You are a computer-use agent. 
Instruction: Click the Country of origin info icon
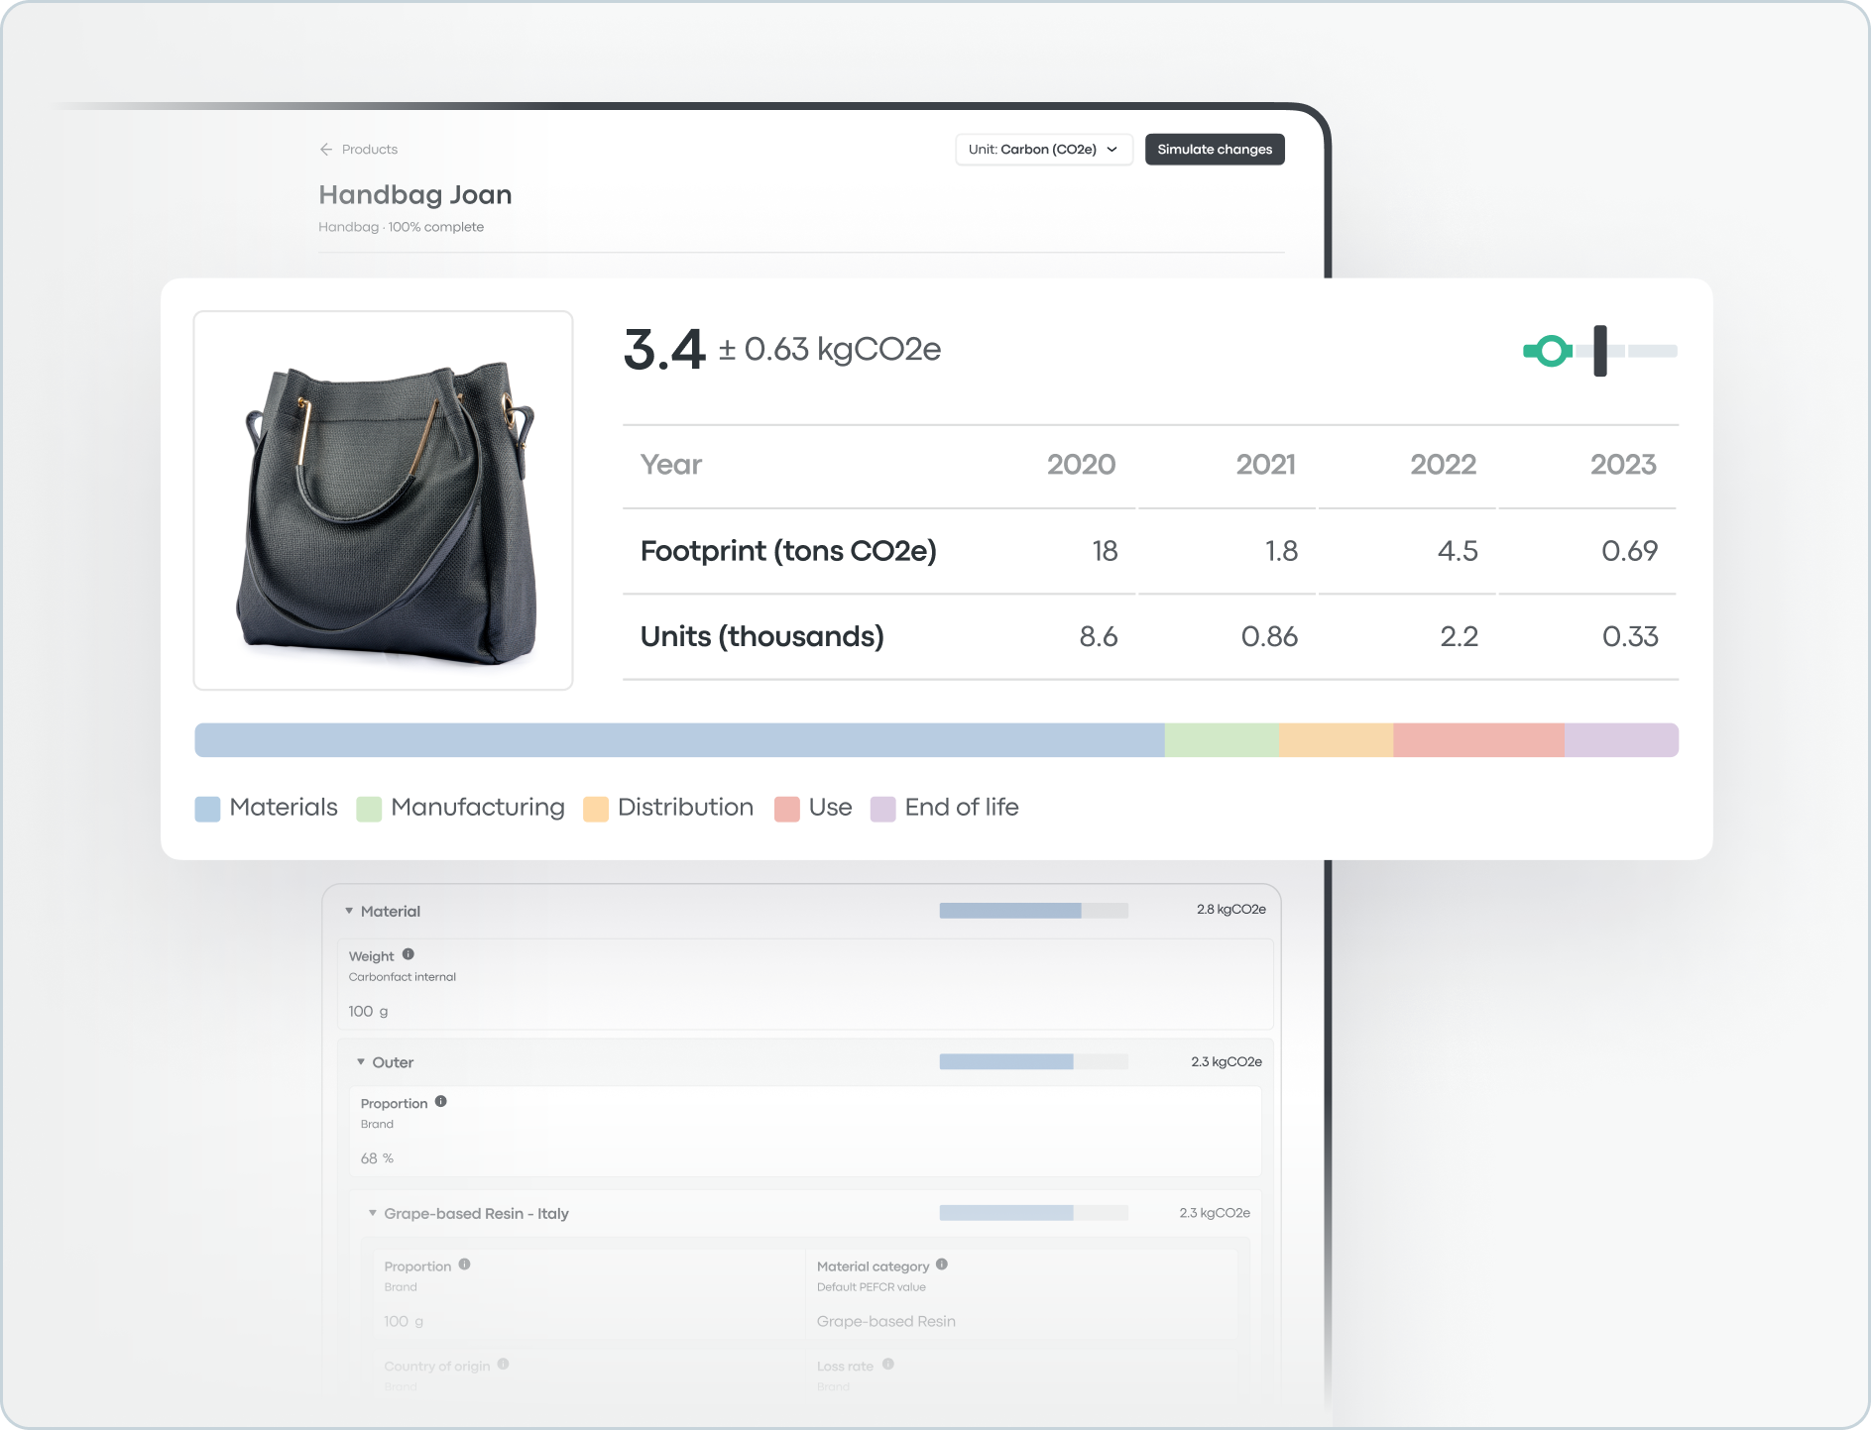504,1365
